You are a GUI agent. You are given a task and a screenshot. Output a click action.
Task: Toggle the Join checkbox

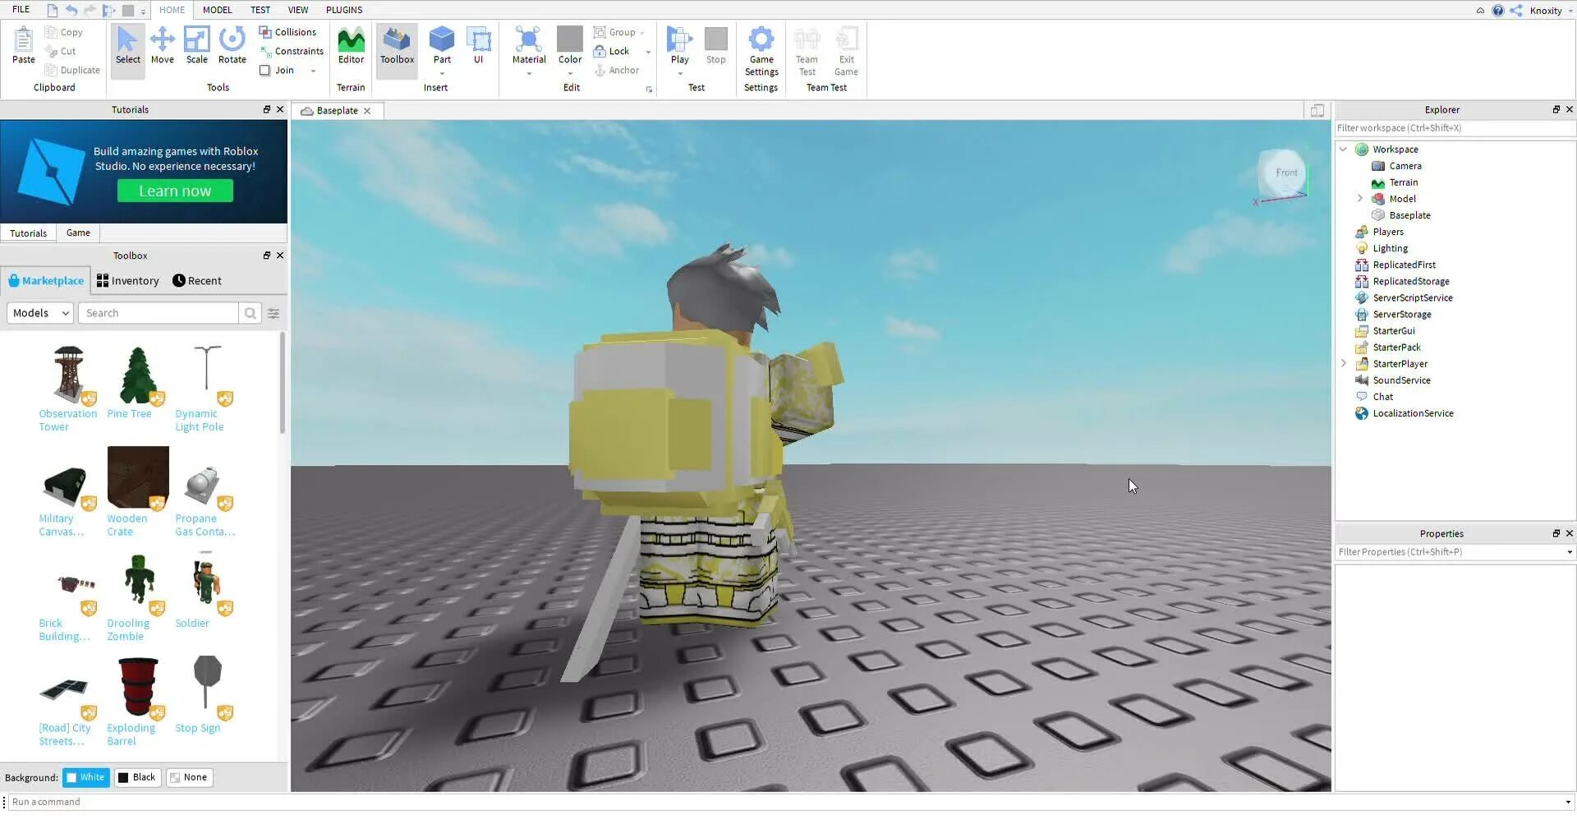point(264,71)
